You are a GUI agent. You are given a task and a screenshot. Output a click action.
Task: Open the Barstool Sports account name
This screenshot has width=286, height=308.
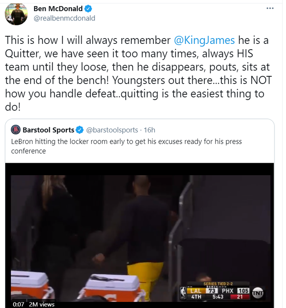[48, 130]
